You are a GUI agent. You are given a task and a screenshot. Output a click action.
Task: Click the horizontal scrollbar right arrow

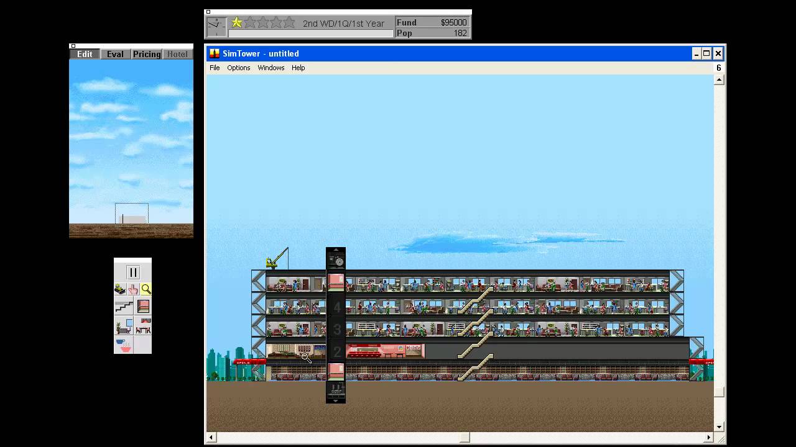pyautogui.click(x=709, y=437)
